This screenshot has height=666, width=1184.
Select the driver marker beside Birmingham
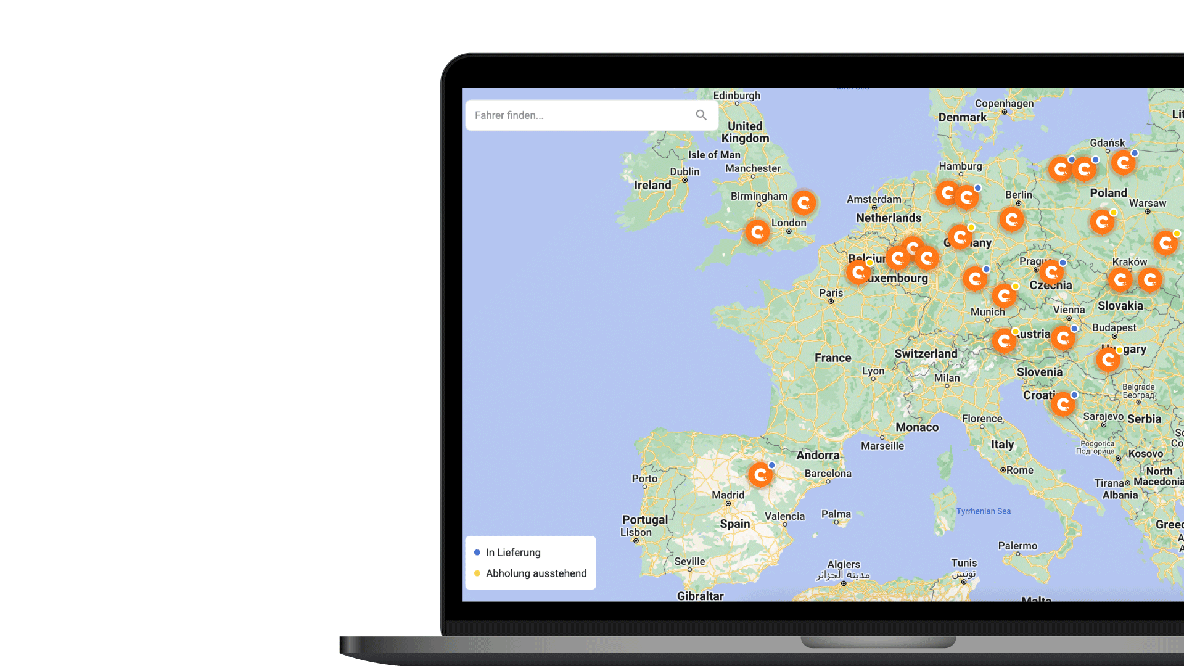pyautogui.click(x=804, y=203)
